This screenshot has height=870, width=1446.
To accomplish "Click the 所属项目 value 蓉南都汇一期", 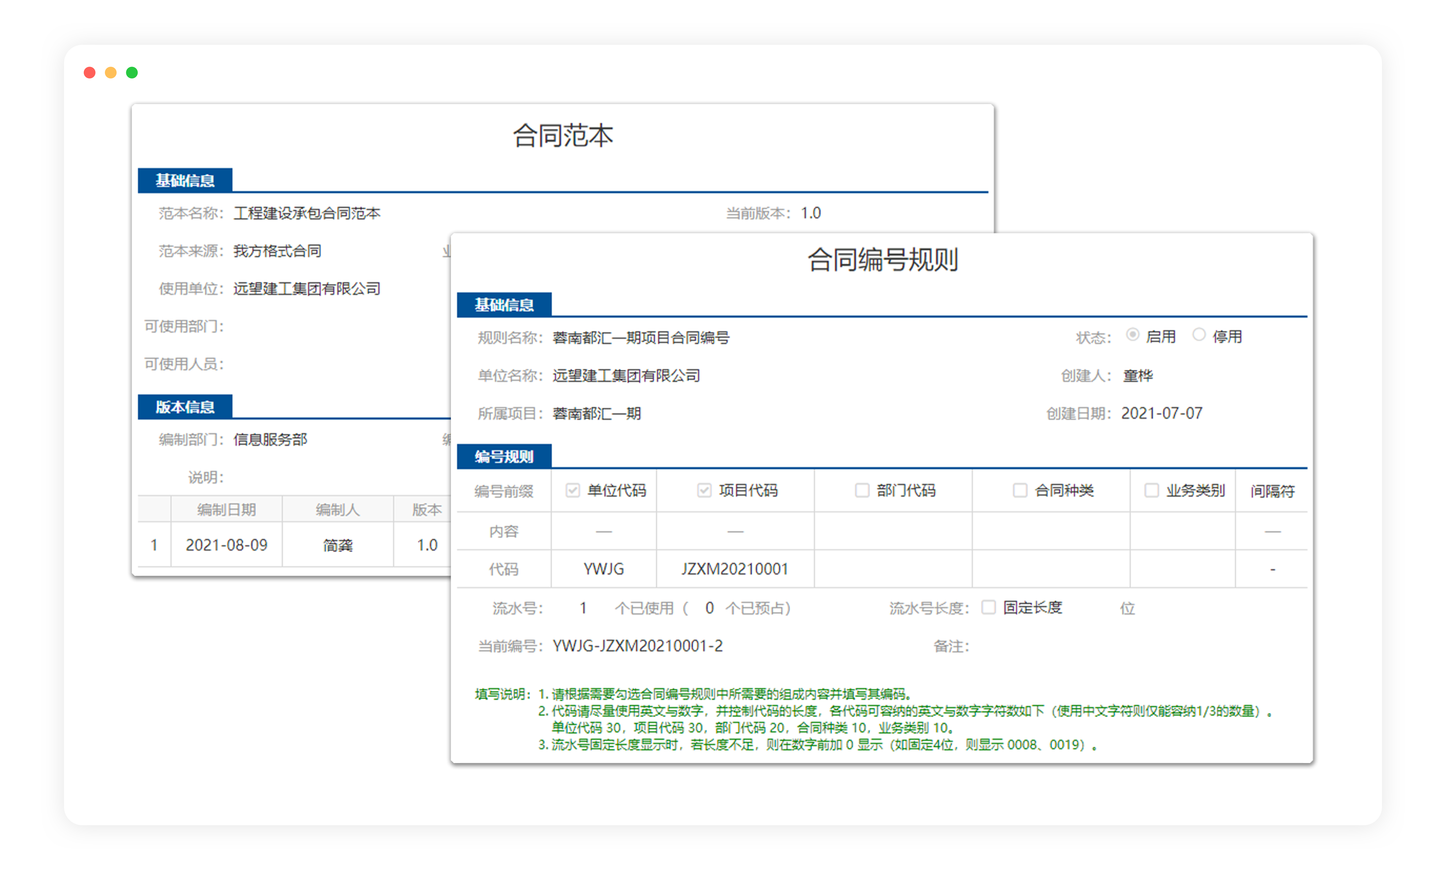I will 596,414.
